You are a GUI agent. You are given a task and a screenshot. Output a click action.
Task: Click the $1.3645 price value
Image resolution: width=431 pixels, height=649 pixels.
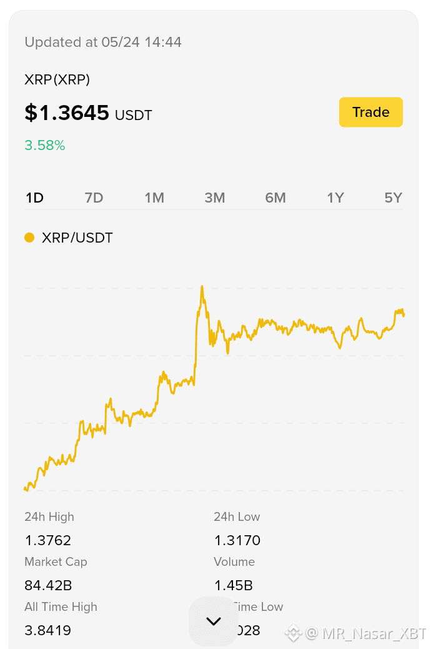point(67,113)
